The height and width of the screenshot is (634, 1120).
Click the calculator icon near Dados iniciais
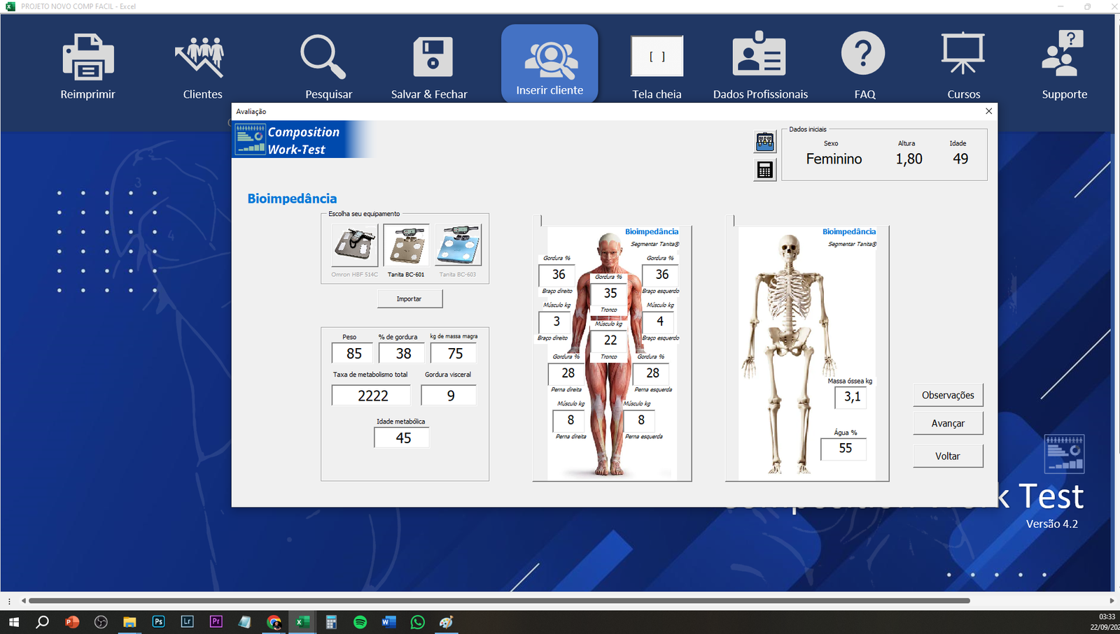pyautogui.click(x=765, y=170)
